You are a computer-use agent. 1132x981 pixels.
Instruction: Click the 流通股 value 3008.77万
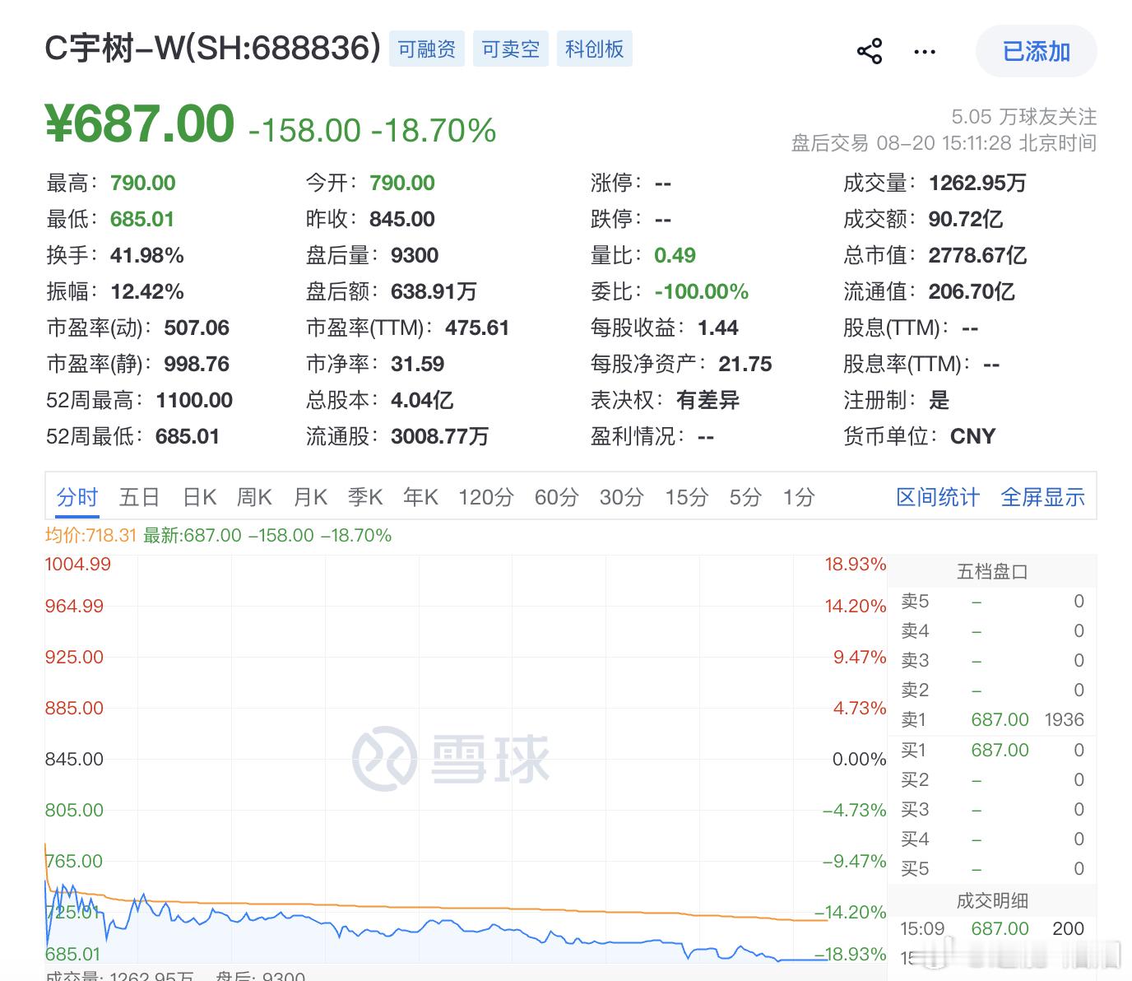(x=439, y=436)
